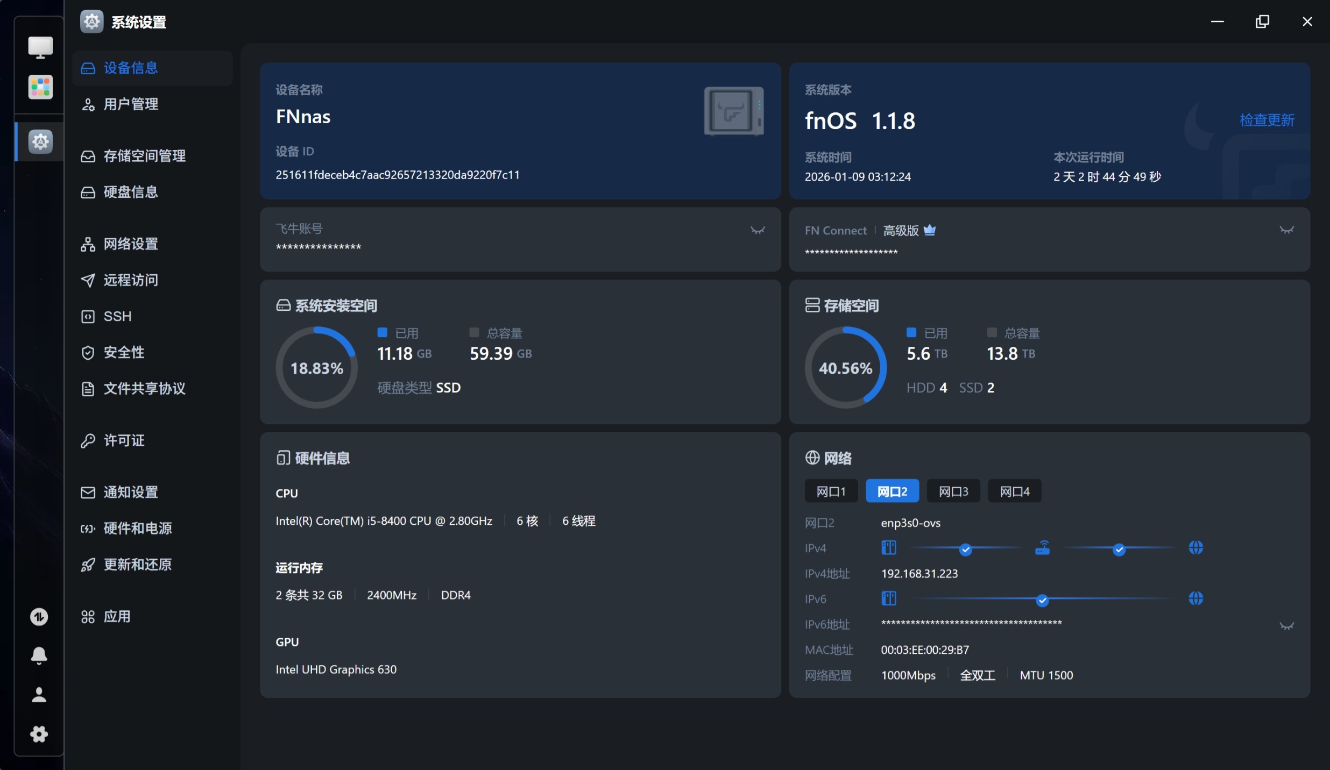Reveal the hidden 飞牛账号 value
1330x770 pixels.
[x=758, y=231]
